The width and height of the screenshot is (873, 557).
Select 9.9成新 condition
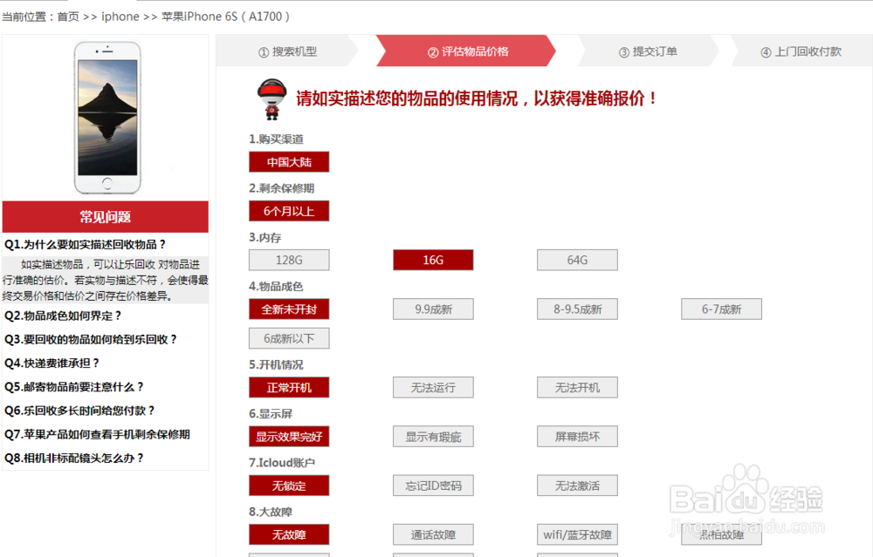433,309
